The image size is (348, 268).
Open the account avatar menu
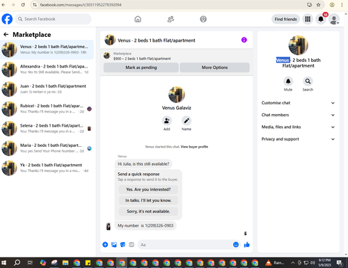tap(334, 19)
